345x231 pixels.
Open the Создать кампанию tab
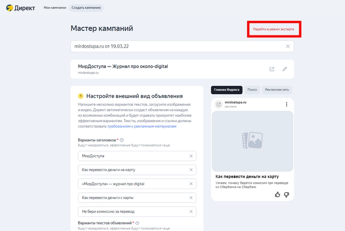(86, 8)
